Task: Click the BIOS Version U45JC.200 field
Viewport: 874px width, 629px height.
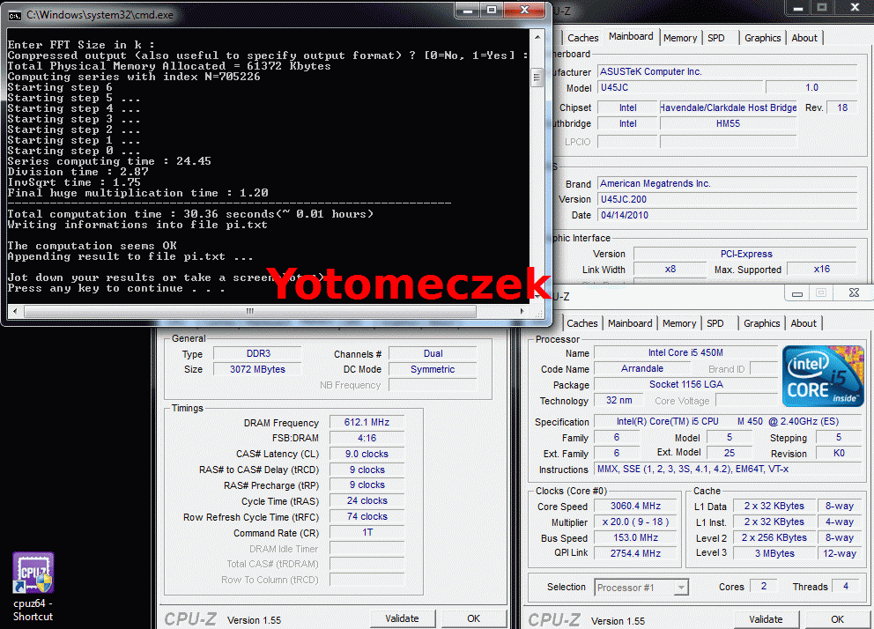Action: [728, 199]
